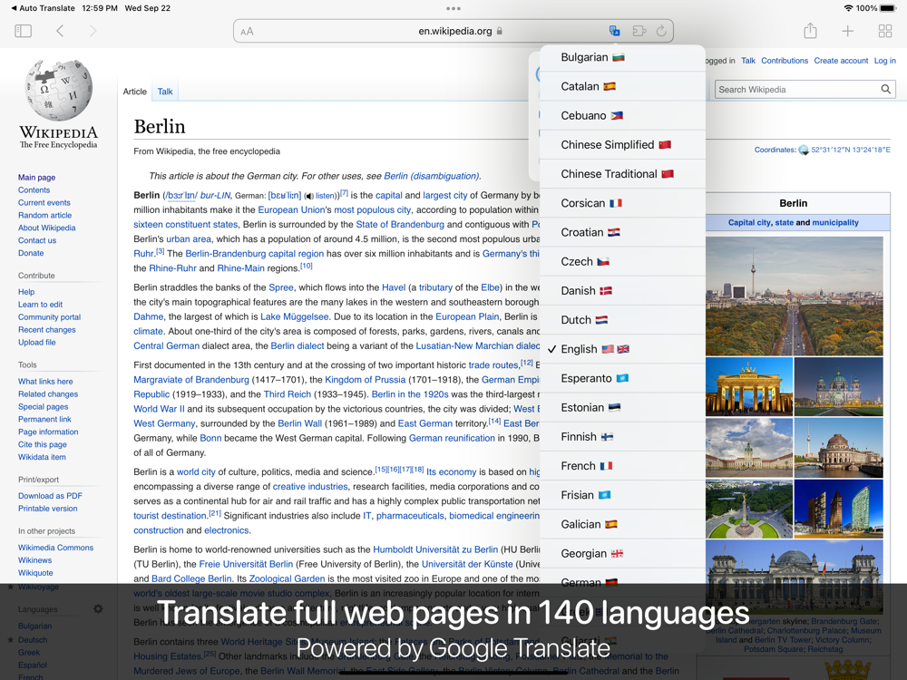Screen dimensions: 907x680
Task: Click Create account link
Action: 841,61
